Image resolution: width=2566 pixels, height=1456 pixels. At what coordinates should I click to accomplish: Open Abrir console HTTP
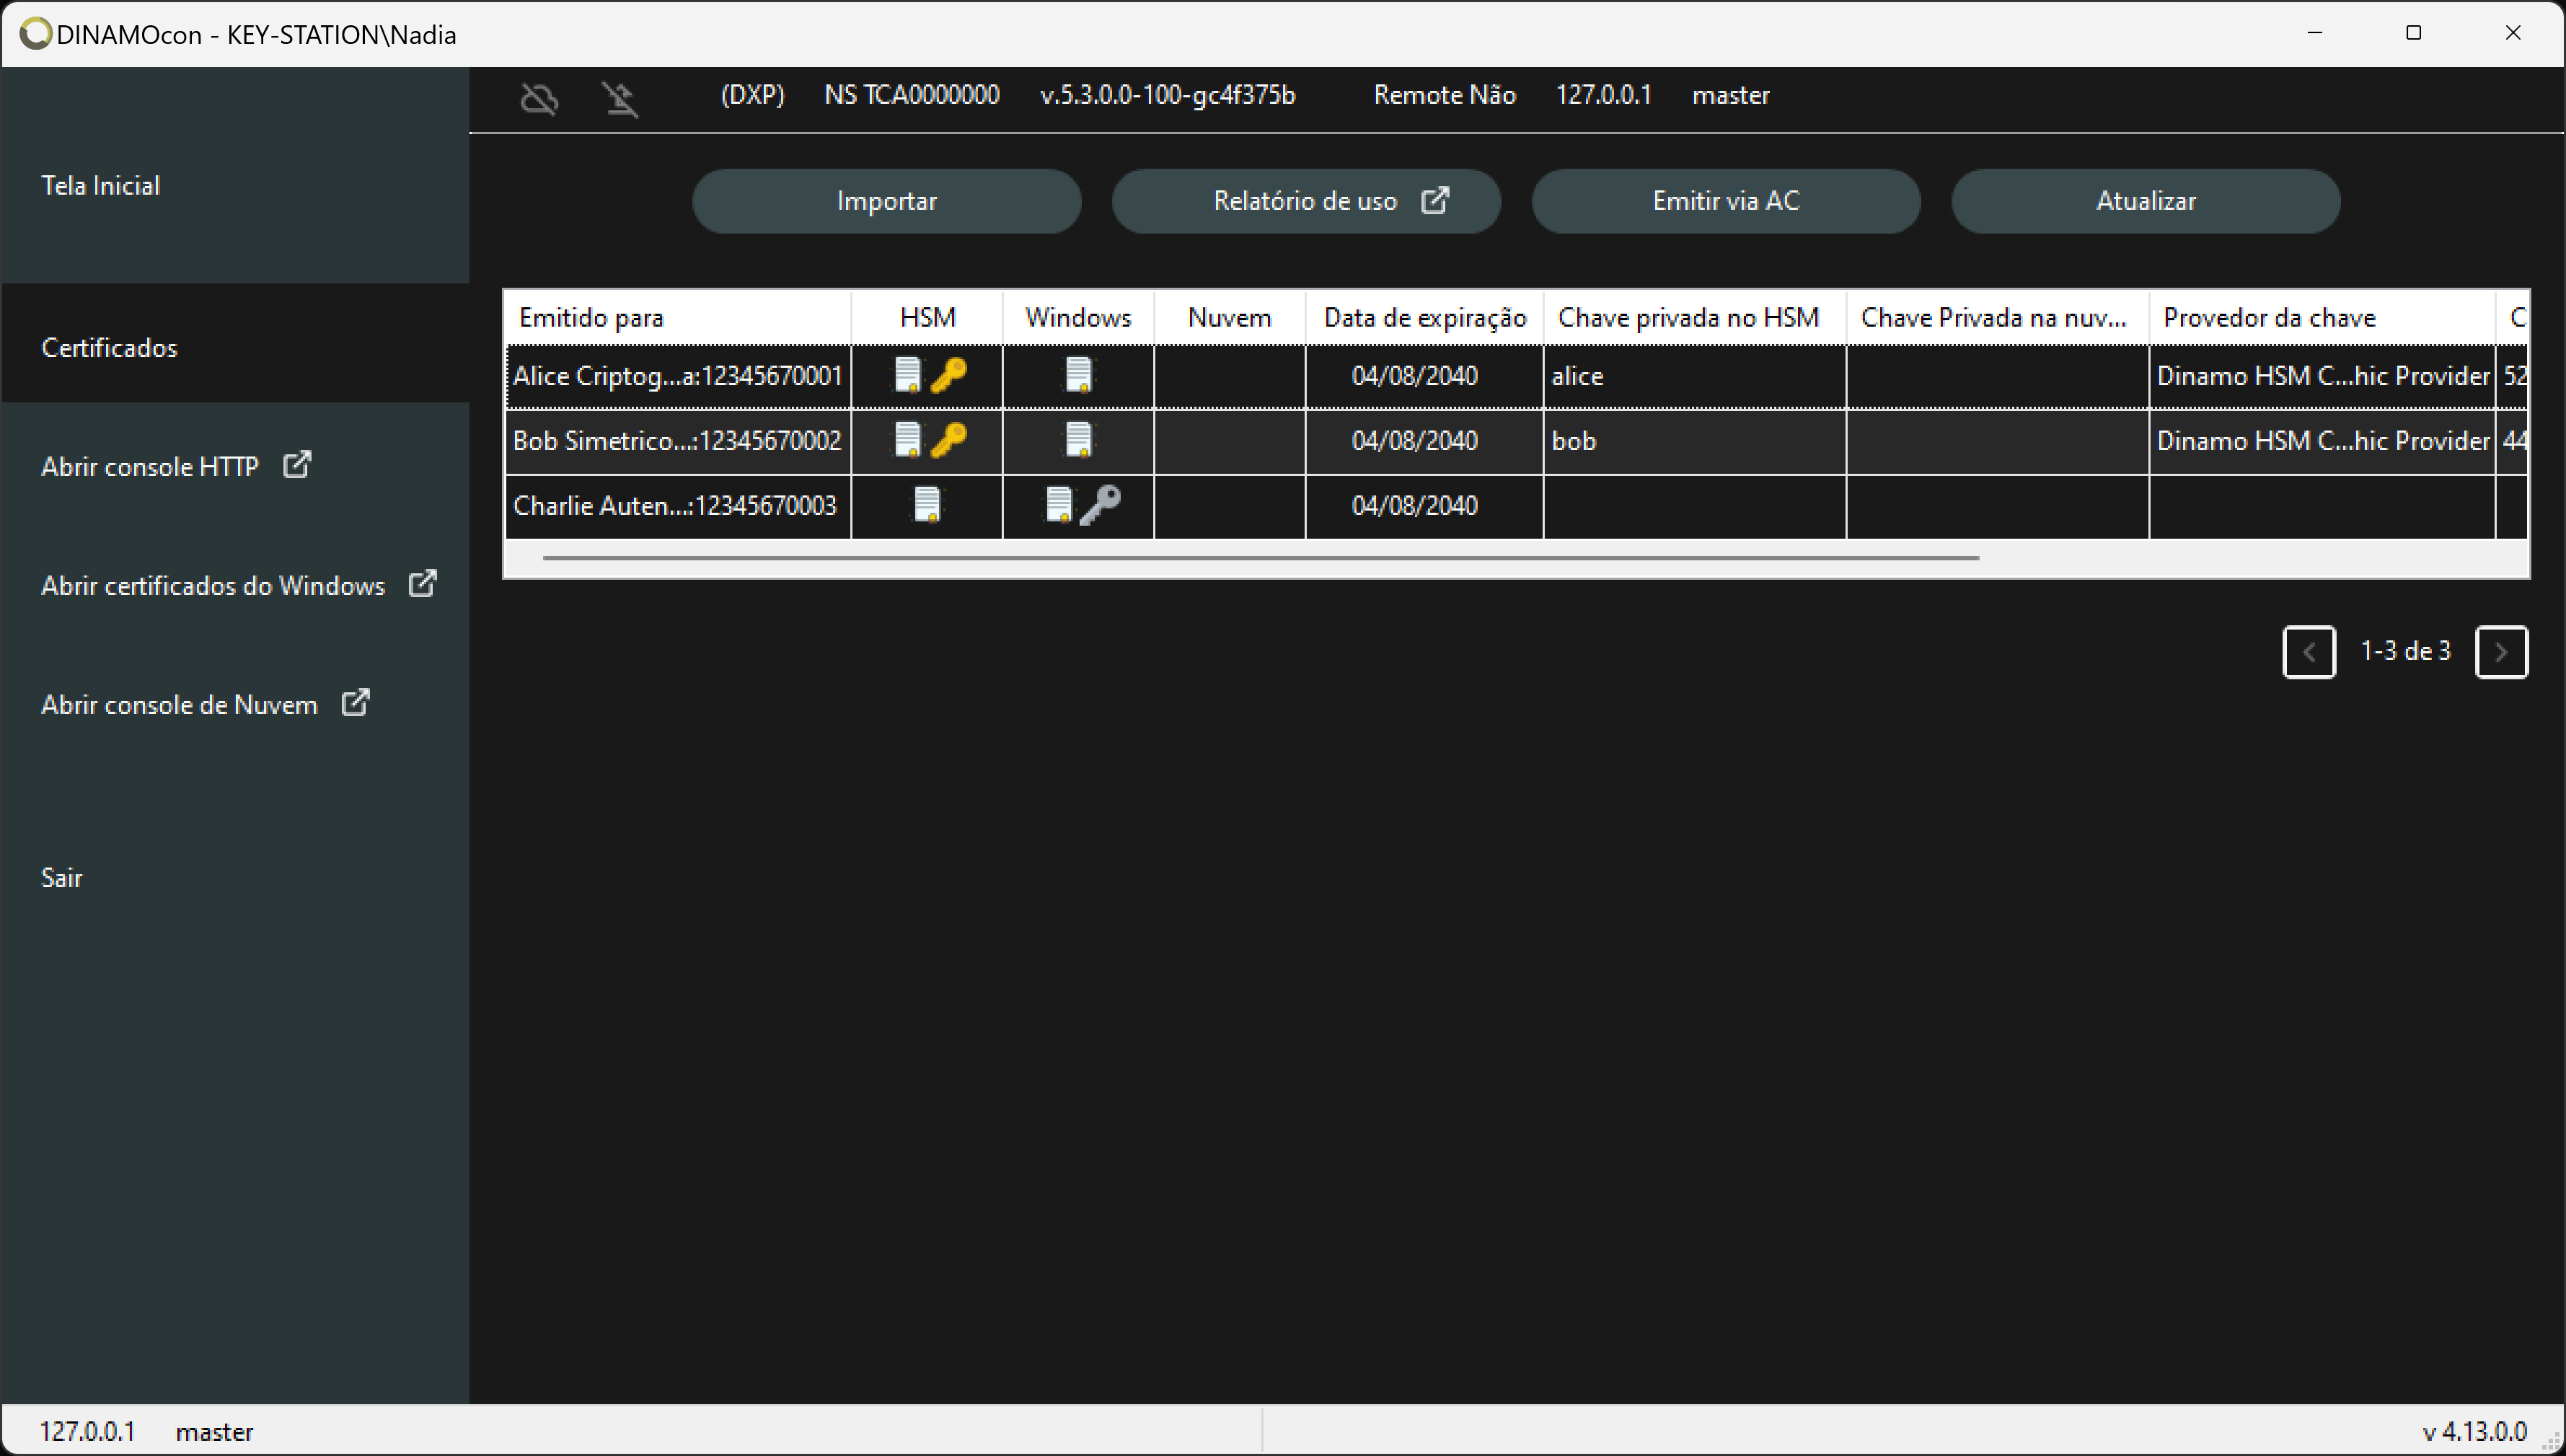[x=149, y=467]
